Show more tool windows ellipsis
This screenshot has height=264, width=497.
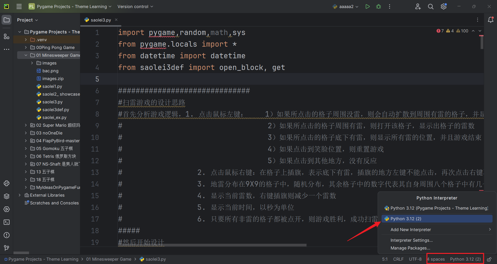point(6,49)
